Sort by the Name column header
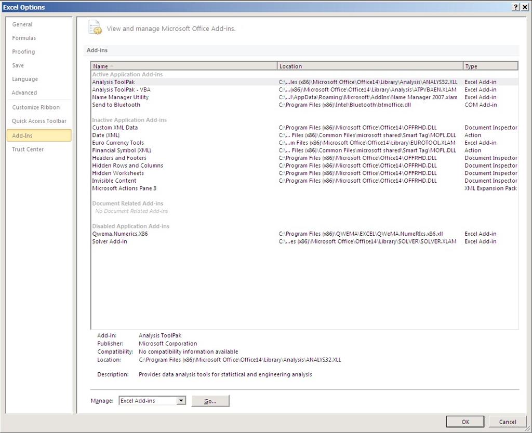This screenshot has width=532, height=433. click(184, 66)
